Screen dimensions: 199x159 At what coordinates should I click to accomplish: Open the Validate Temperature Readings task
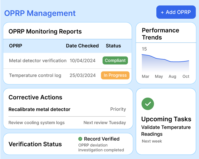(x=166, y=131)
